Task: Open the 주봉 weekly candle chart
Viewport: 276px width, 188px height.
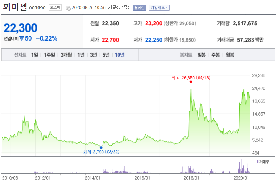Action: point(215,55)
